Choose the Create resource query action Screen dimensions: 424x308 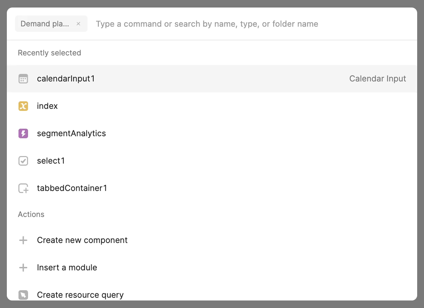coord(80,295)
